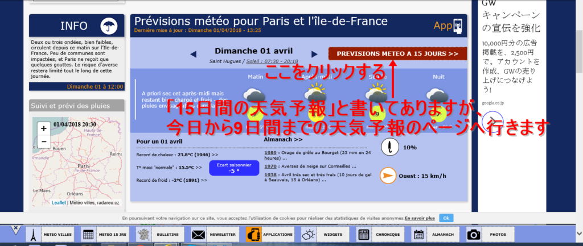Open Meteo Villes from bottom toolbar
Viewport: 583px width, 246px height.
(51, 234)
